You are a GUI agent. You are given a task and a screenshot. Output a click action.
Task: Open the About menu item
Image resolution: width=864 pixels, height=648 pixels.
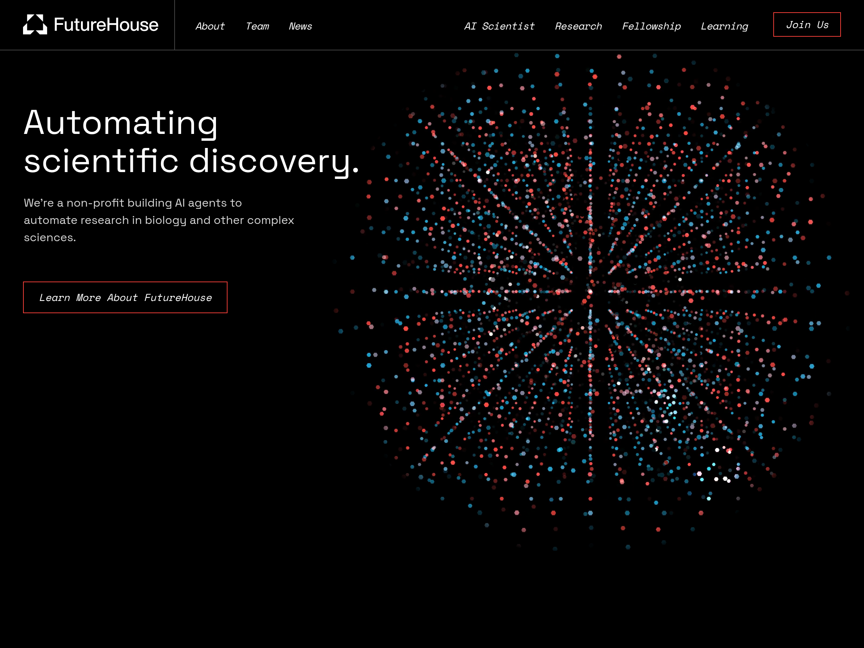pyautogui.click(x=210, y=26)
